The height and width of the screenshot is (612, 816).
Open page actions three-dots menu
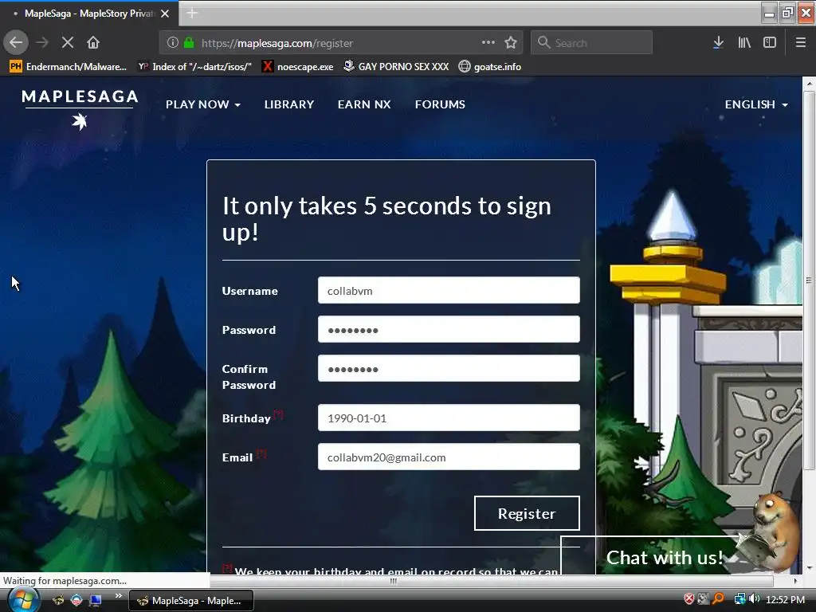[x=488, y=43]
